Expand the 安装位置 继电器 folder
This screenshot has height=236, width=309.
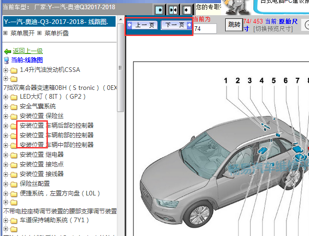(x=6, y=155)
